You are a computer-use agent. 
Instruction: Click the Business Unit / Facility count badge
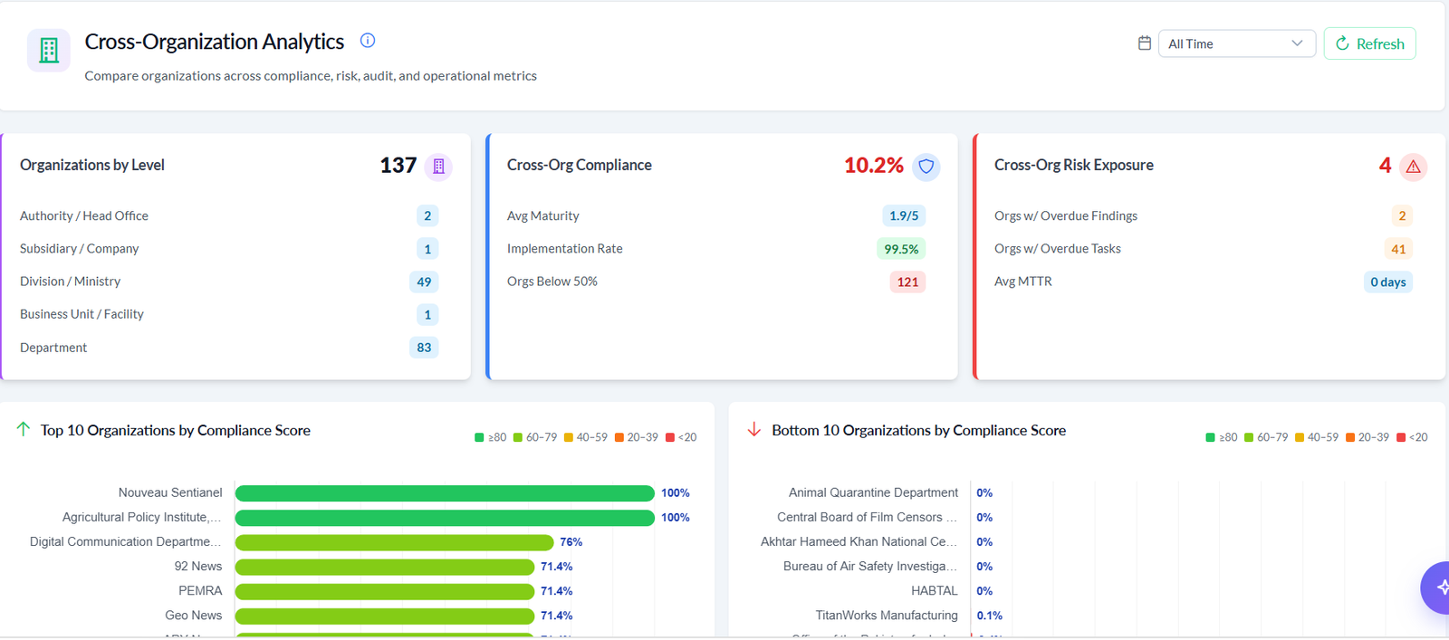point(427,314)
